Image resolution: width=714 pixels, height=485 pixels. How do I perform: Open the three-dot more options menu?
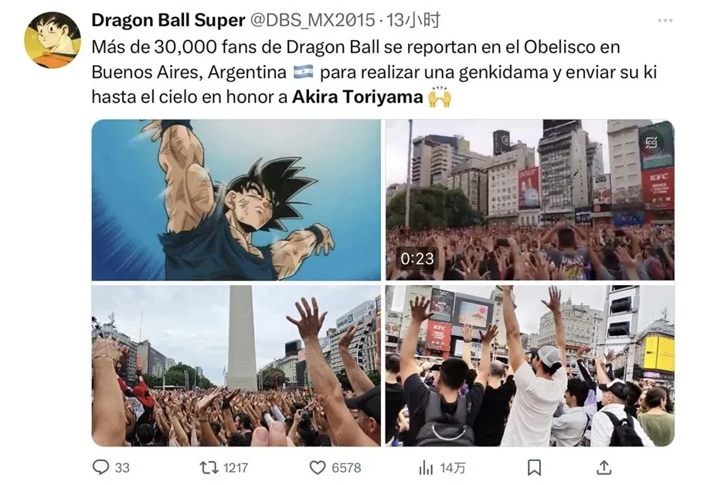click(665, 21)
